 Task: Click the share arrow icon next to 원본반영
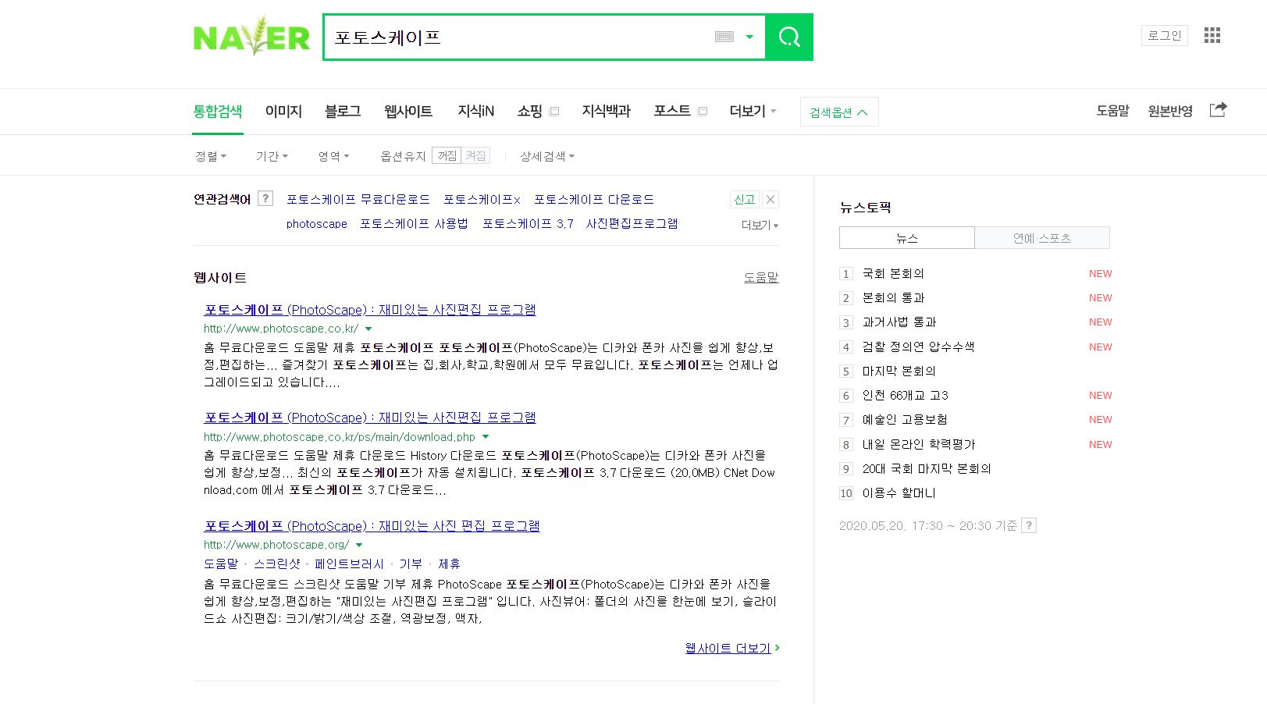click(1218, 110)
